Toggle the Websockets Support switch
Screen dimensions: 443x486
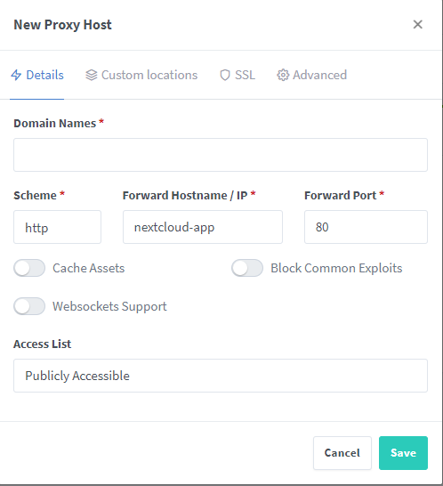click(29, 306)
